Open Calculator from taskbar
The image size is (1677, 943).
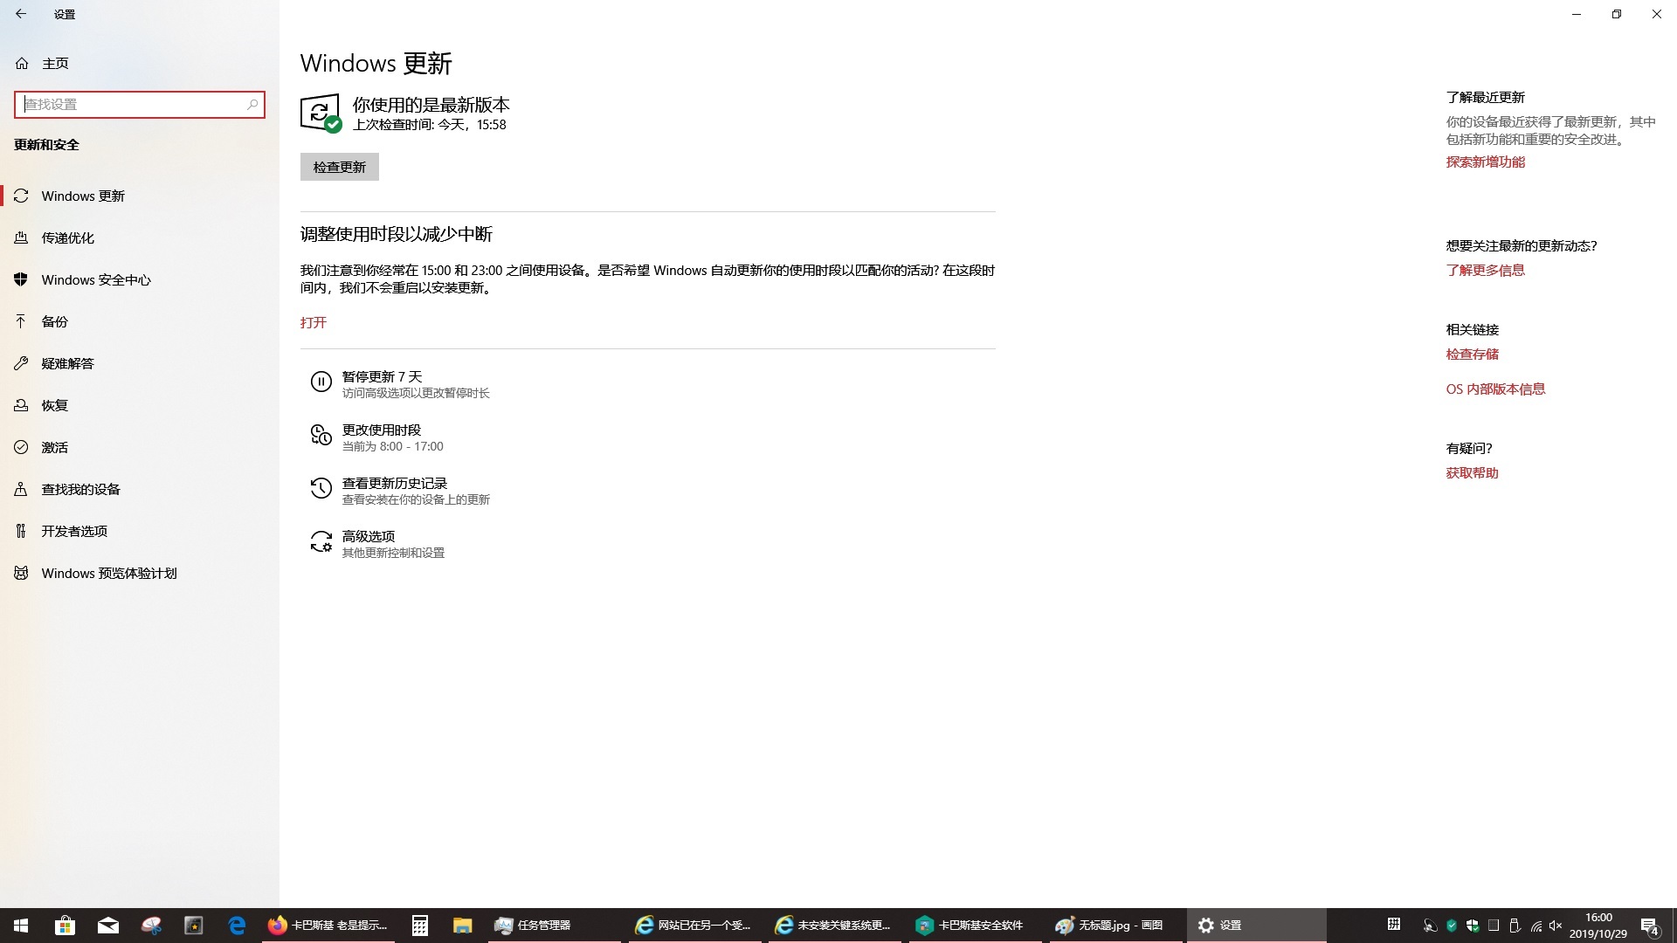[419, 926]
